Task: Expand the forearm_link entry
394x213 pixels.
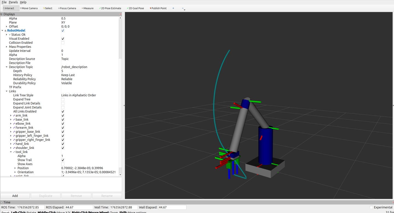Action: tap(11, 128)
